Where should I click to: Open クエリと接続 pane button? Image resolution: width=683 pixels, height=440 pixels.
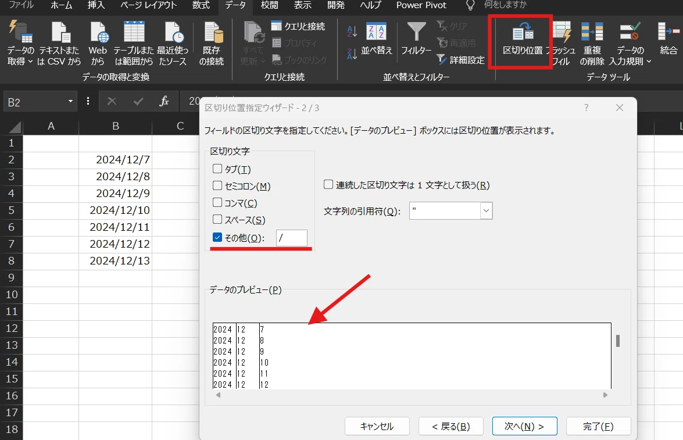pyautogui.click(x=298, y=26)
